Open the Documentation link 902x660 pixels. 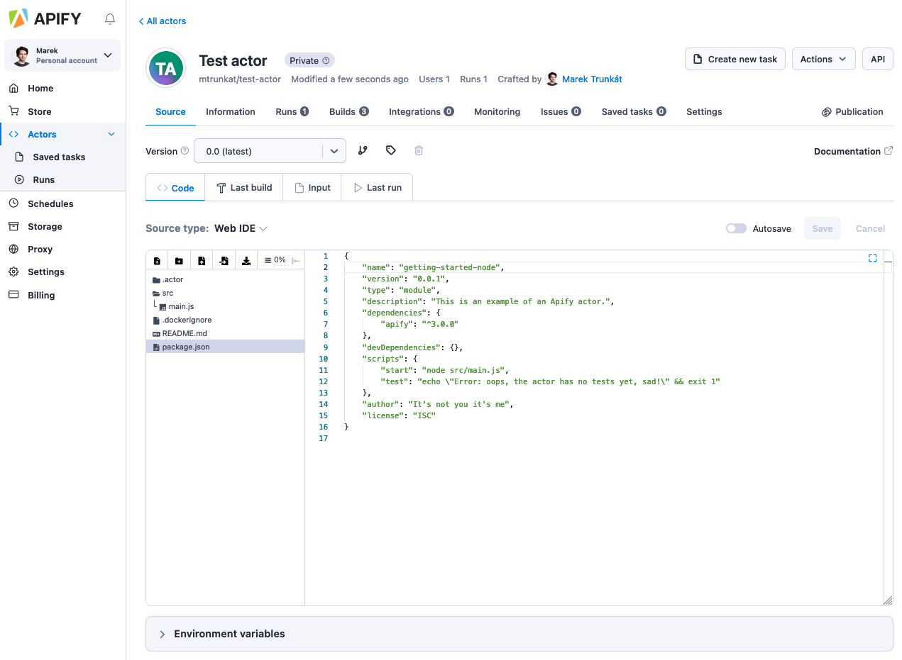point(848,151)
